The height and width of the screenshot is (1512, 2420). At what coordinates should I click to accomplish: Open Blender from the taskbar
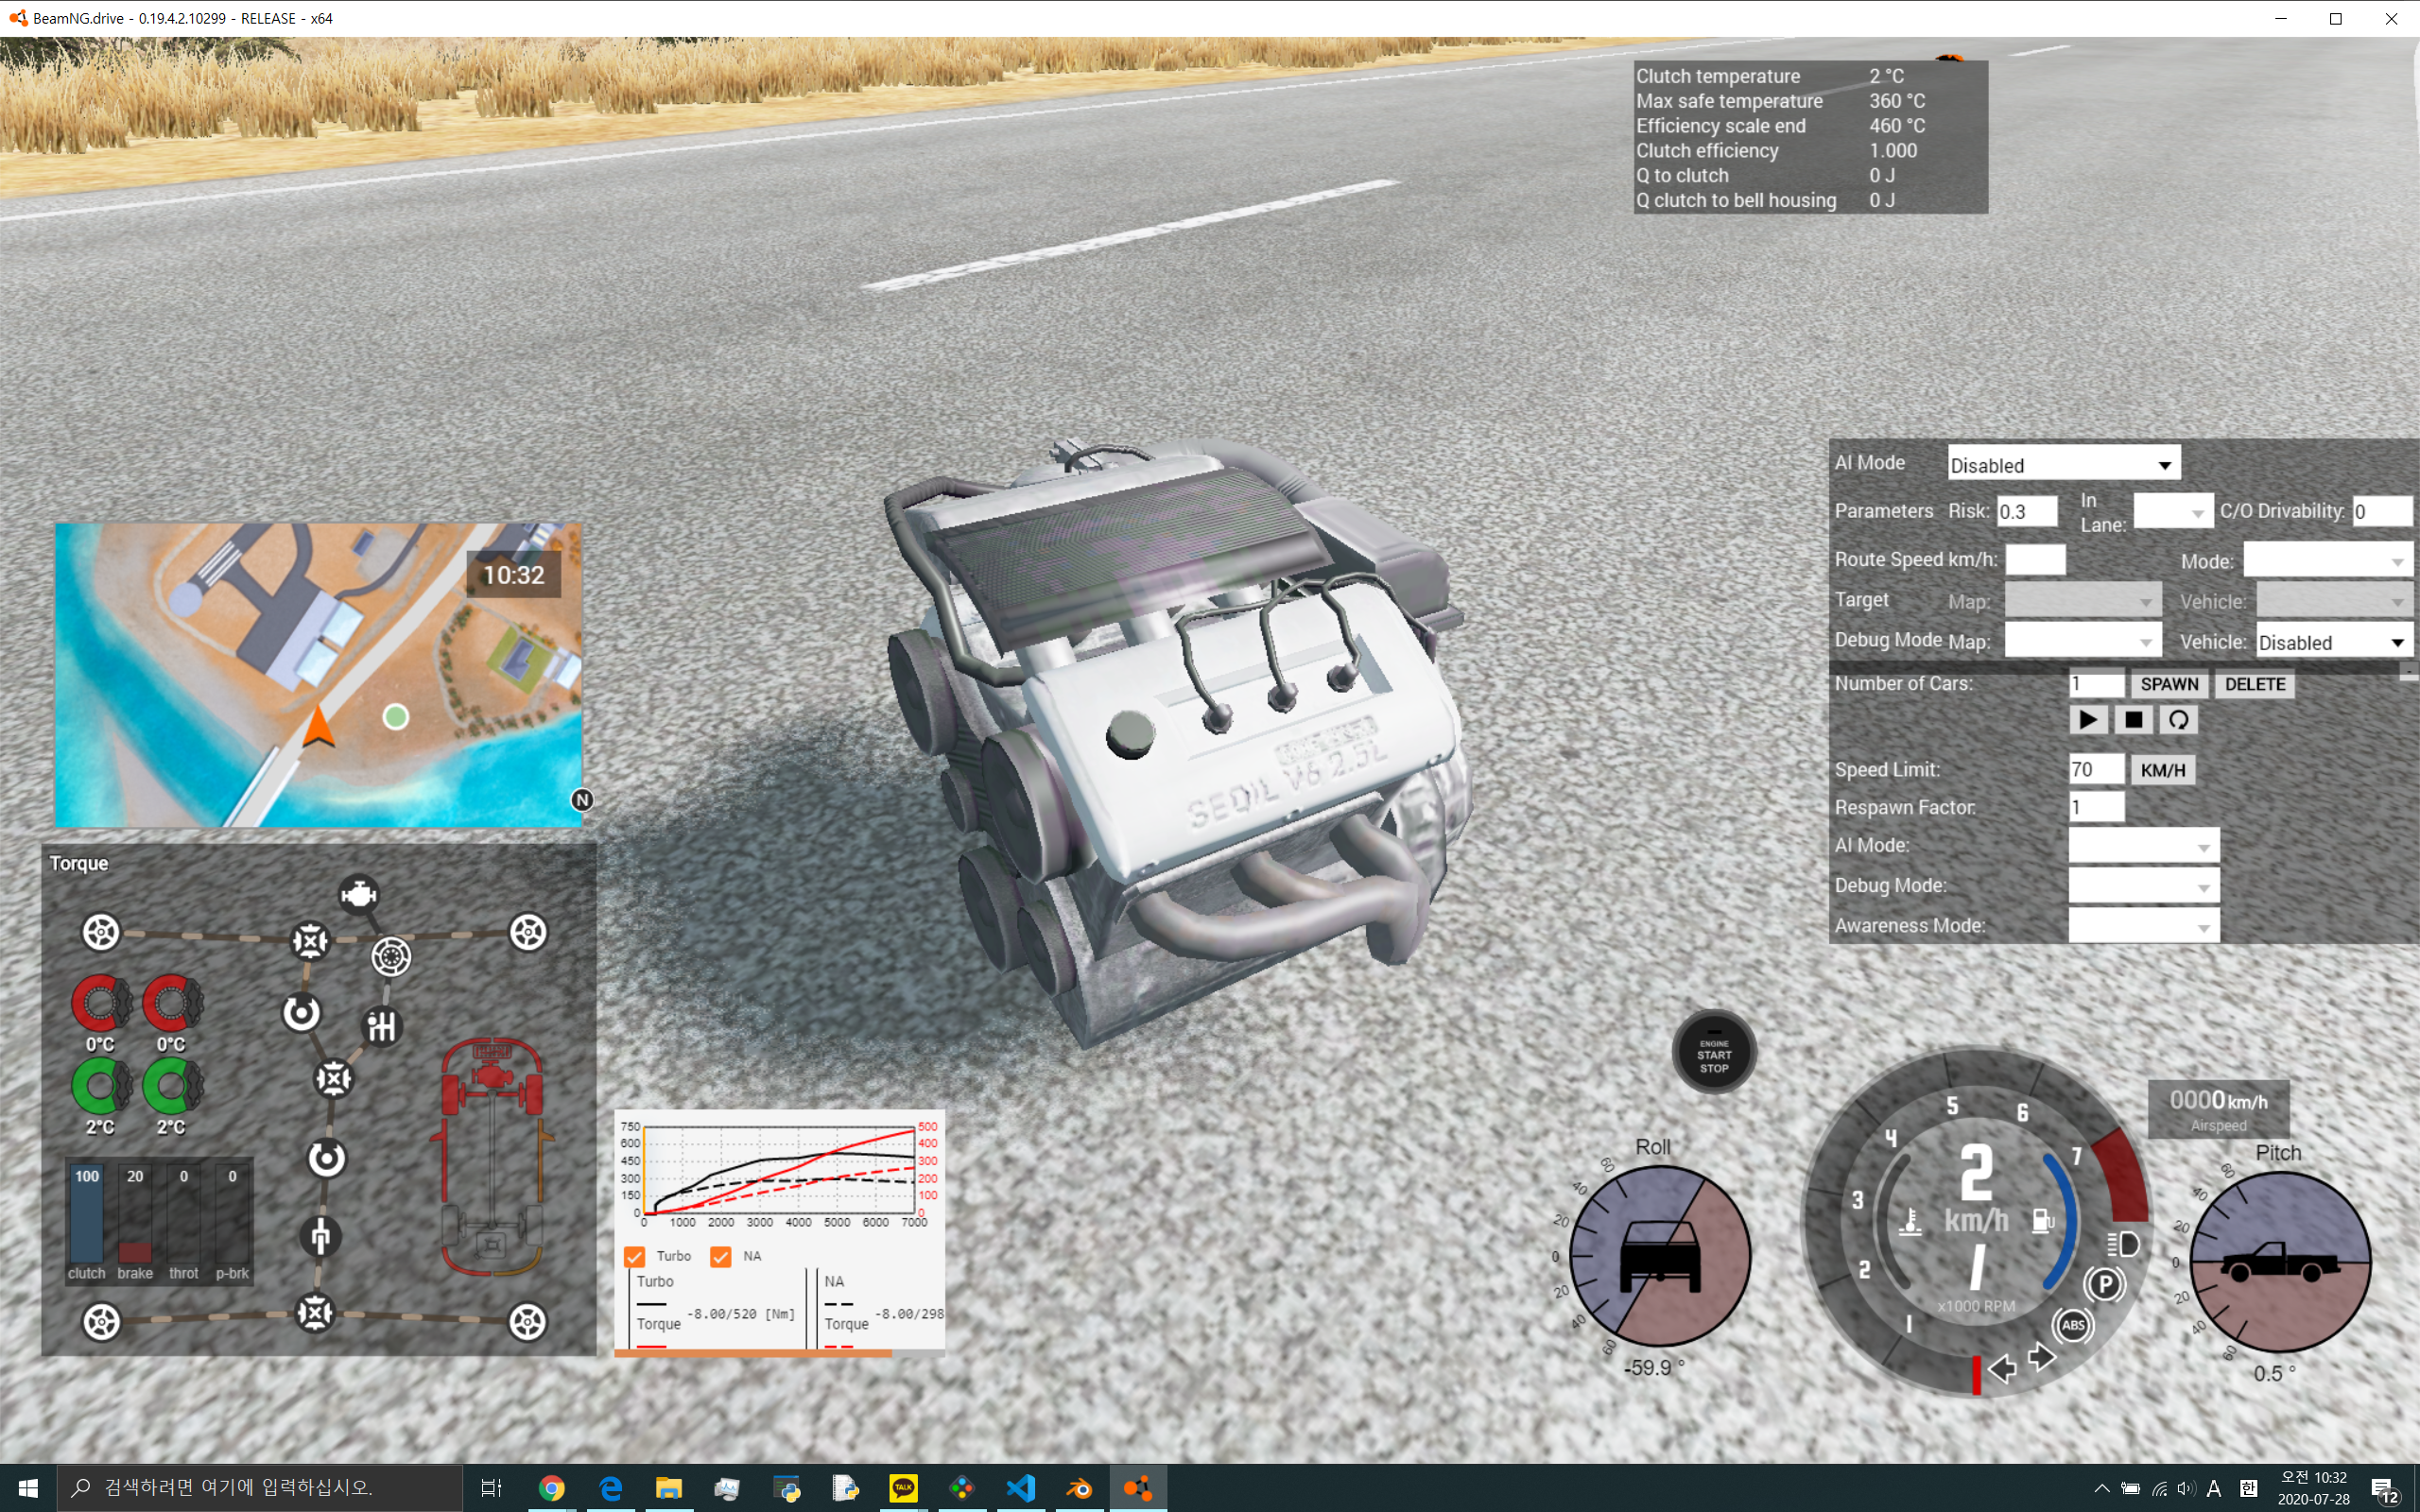[x=1079, y=1488]
